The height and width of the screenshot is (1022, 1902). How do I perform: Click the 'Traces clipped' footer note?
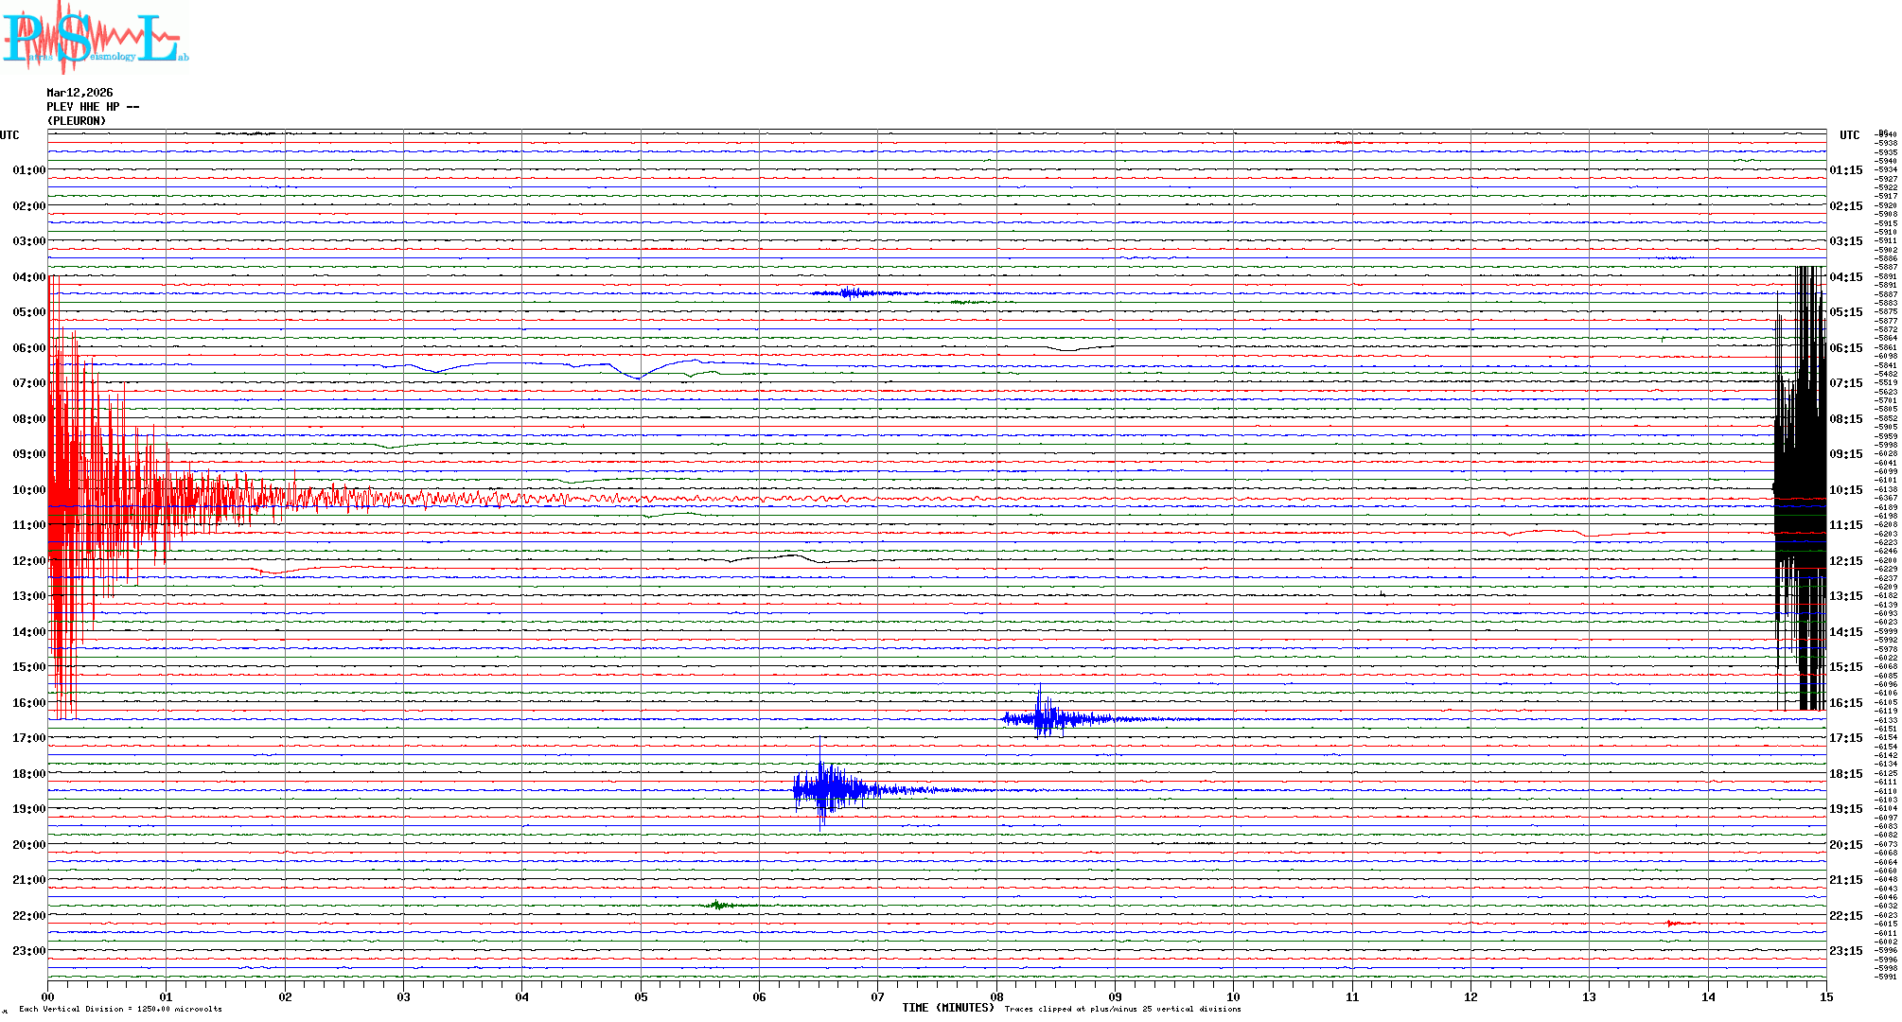point(1122,1009)
